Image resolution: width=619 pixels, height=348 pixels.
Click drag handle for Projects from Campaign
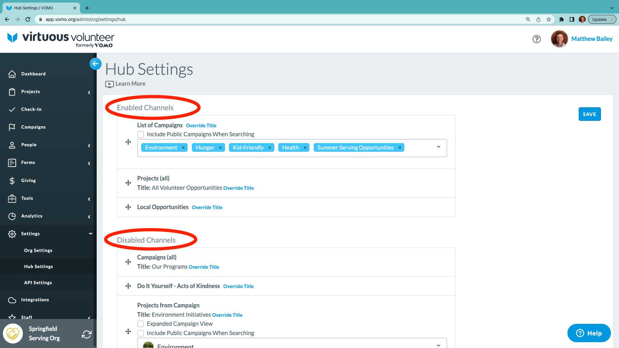(x=128, y=332)
